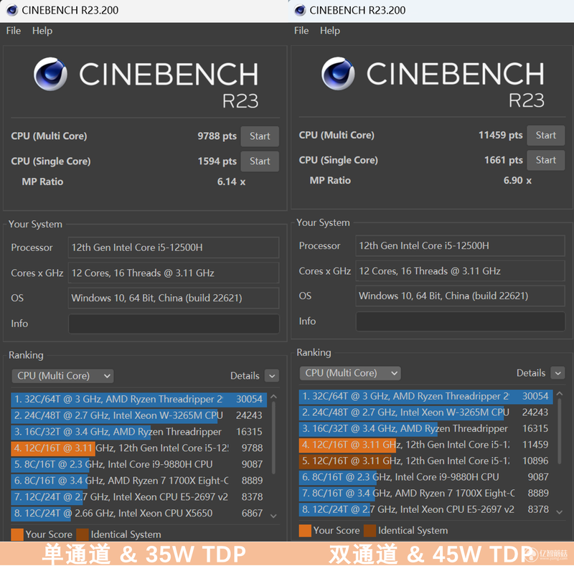
Task: Click the 1594 pts Single Core score
Action: pos(217,161)
